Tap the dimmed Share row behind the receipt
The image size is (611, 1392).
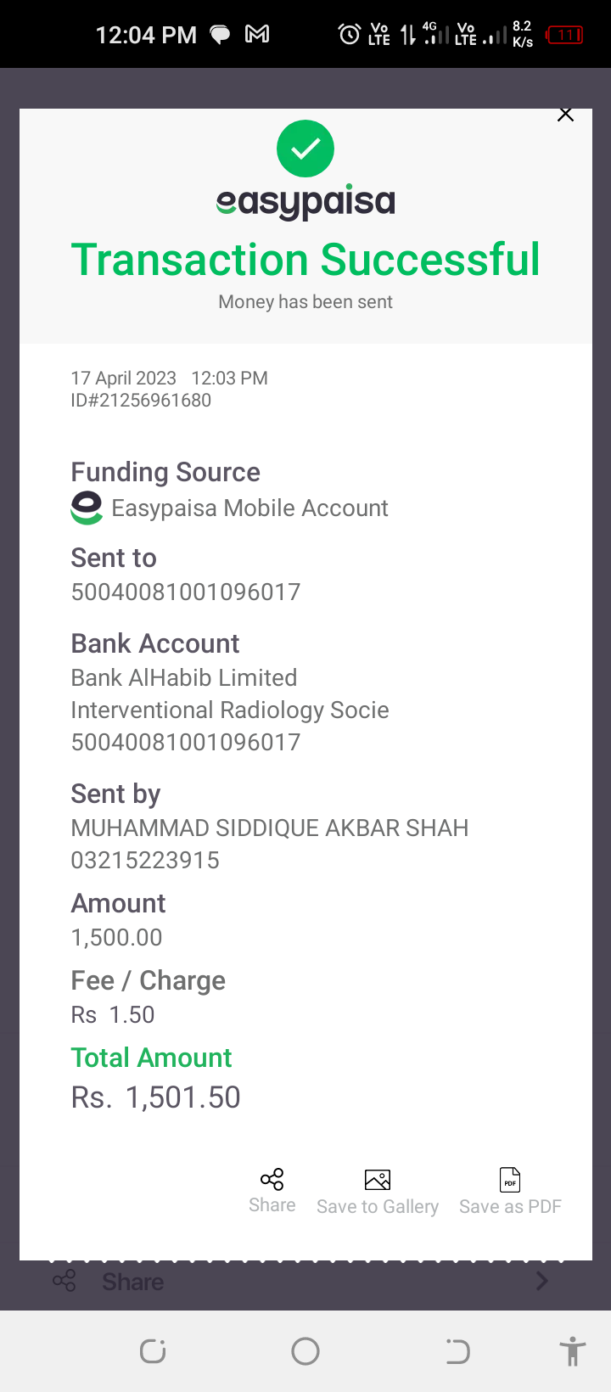[132, 1282]
